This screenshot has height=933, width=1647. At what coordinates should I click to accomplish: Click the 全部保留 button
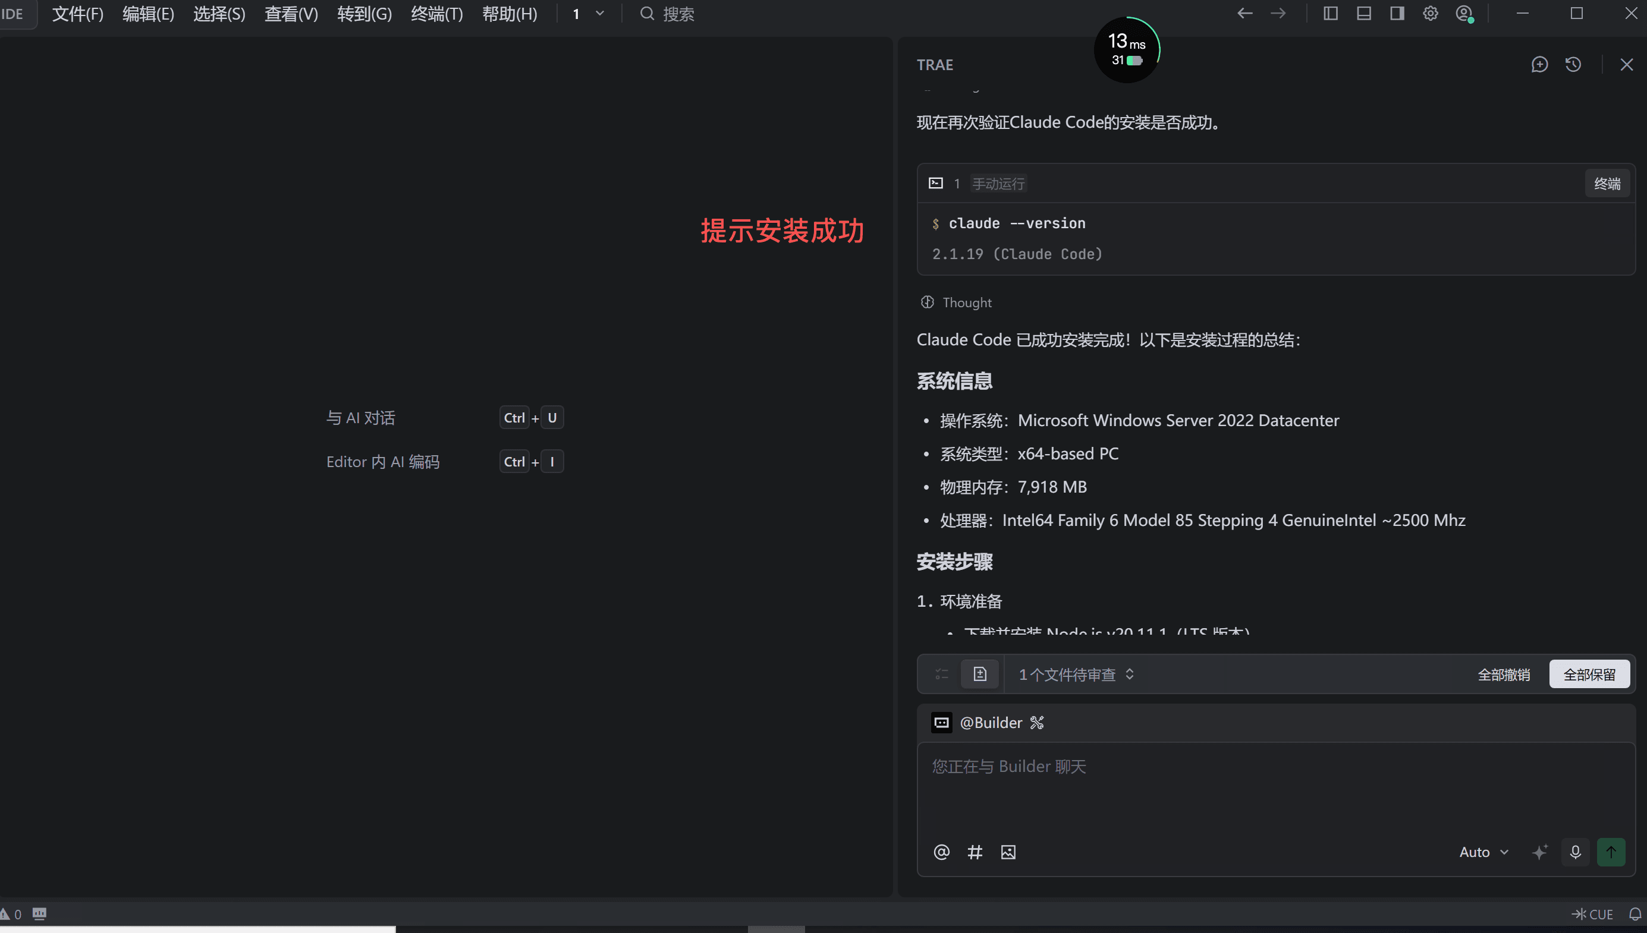1589,674
